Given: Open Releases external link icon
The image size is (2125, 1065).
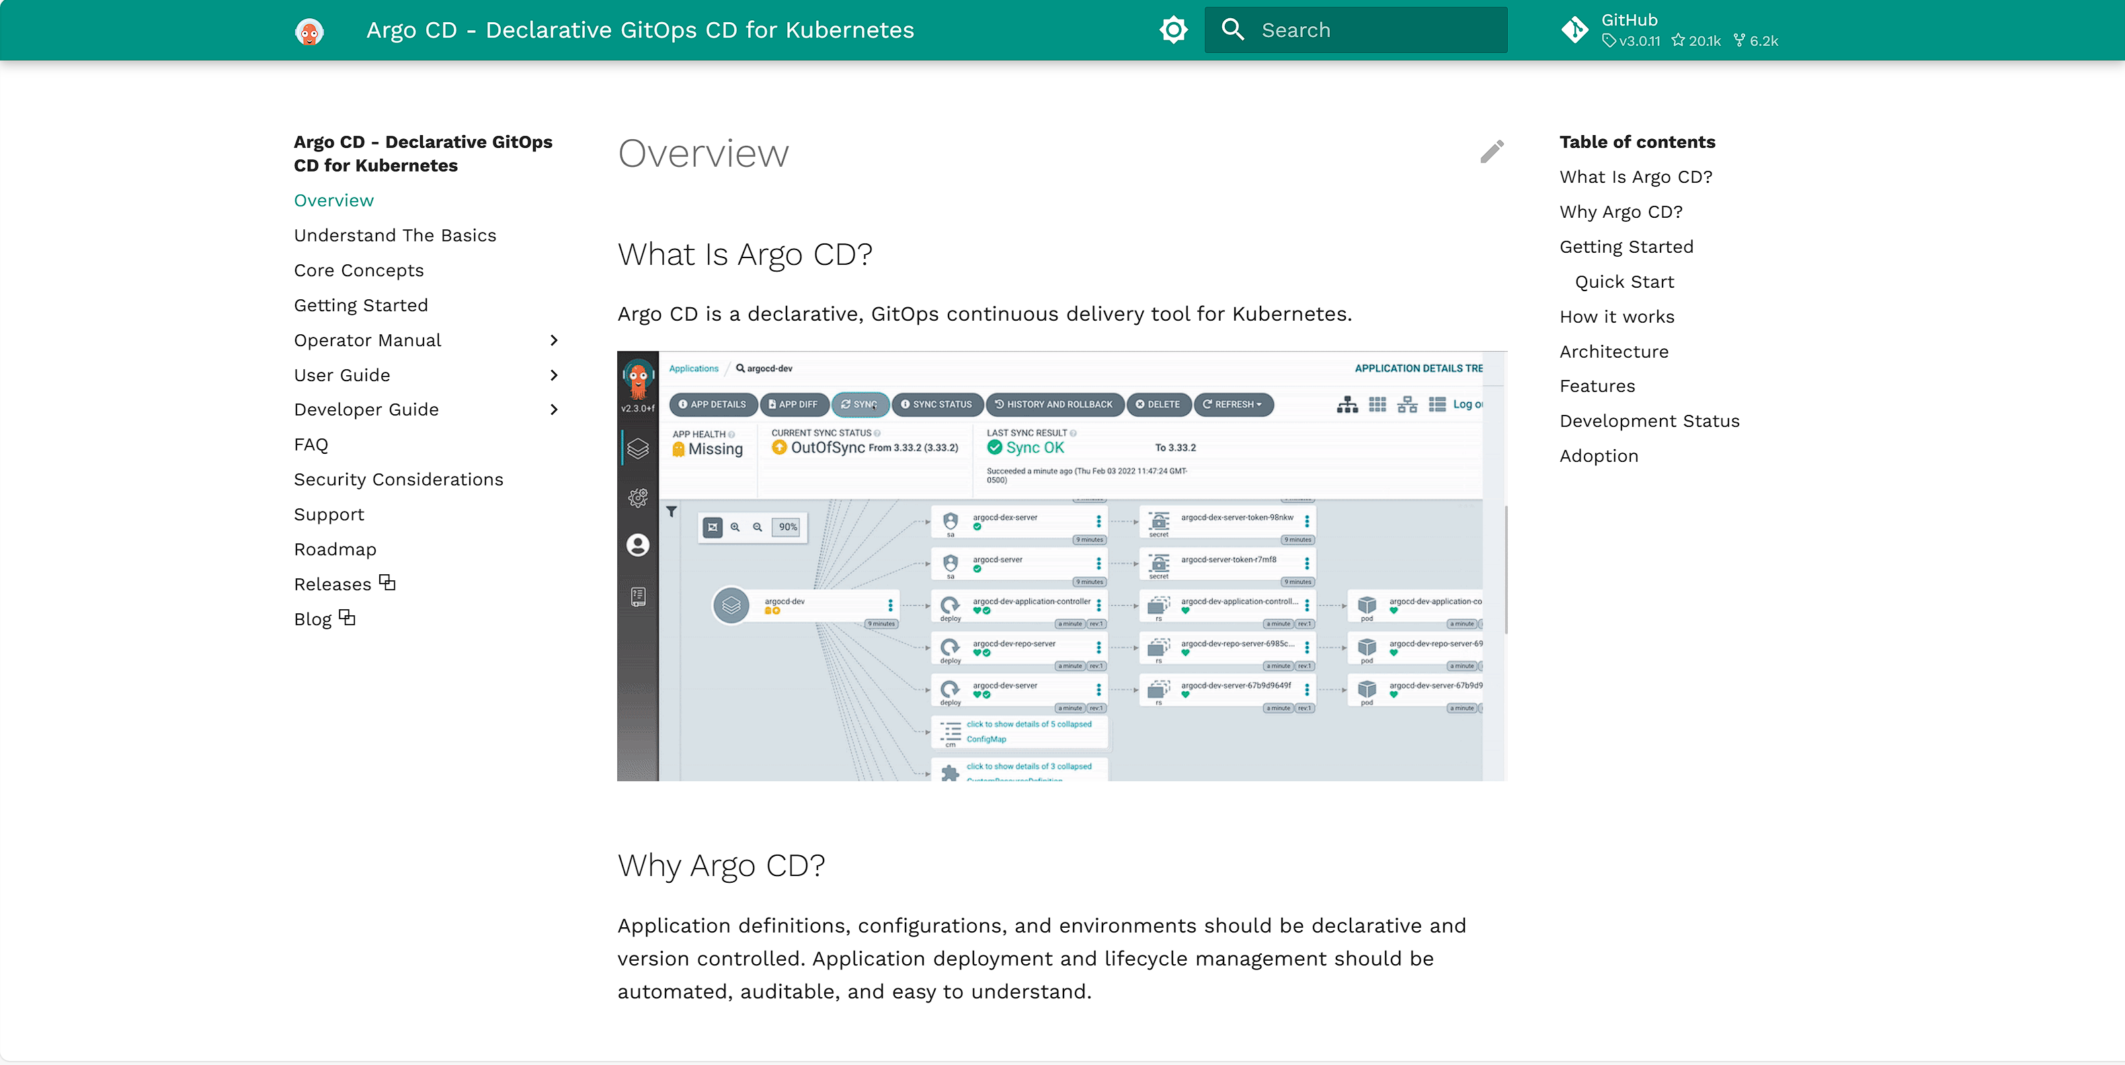Looking at the screenshot, I should click(388, 583).
